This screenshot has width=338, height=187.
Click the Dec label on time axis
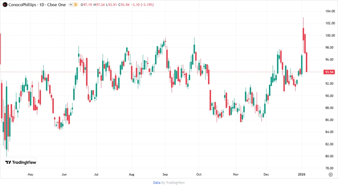tap(266, 174)
